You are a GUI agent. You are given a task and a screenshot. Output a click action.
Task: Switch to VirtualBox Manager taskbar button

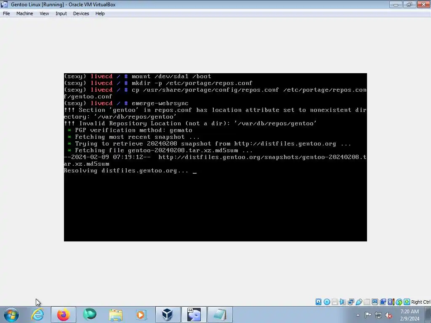[x=168, y=315]
